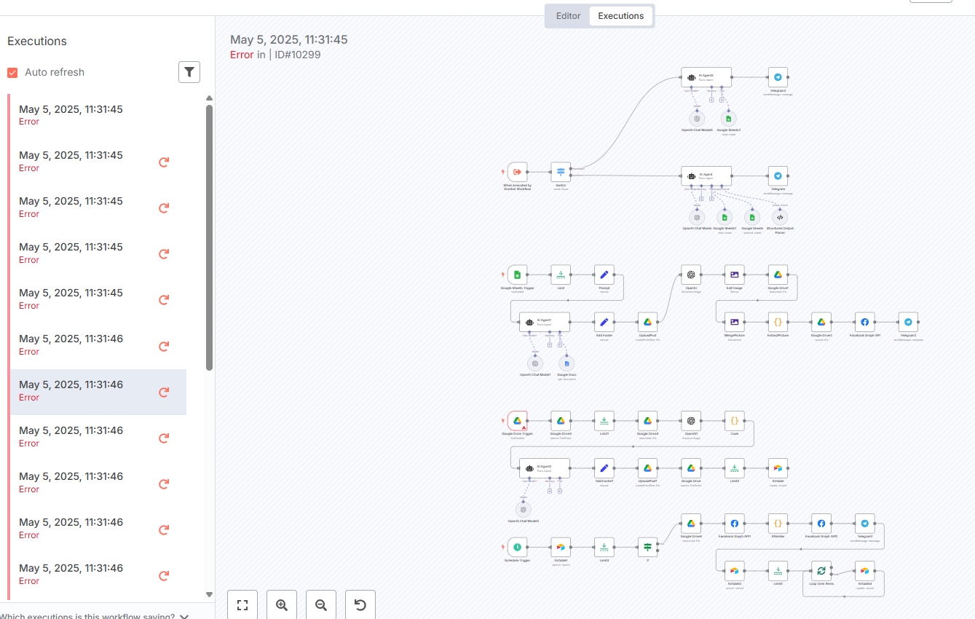Image resolution: width=975 pixels, height=619 pixels.
Task: Click the executions list scrollbar thumb
Action: [210, 237]
